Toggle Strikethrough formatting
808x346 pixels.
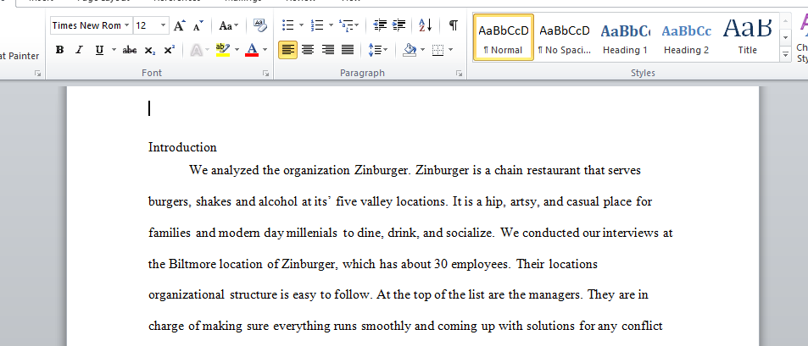click(x=130, y=50)
